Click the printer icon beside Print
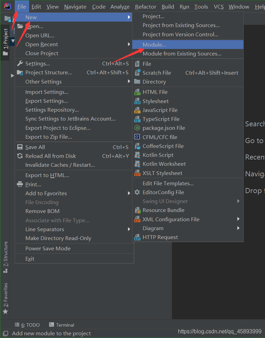This screenshot has width=265, height=338. 20,184
